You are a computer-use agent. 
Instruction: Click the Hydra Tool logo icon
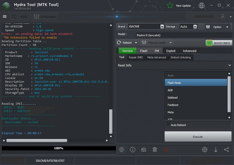pyautogui.click(x=6, y=6)
